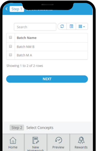Screen dimensions: 96x151
Task: Check the select-all header checkbox
Action: [x=11, y=37]
